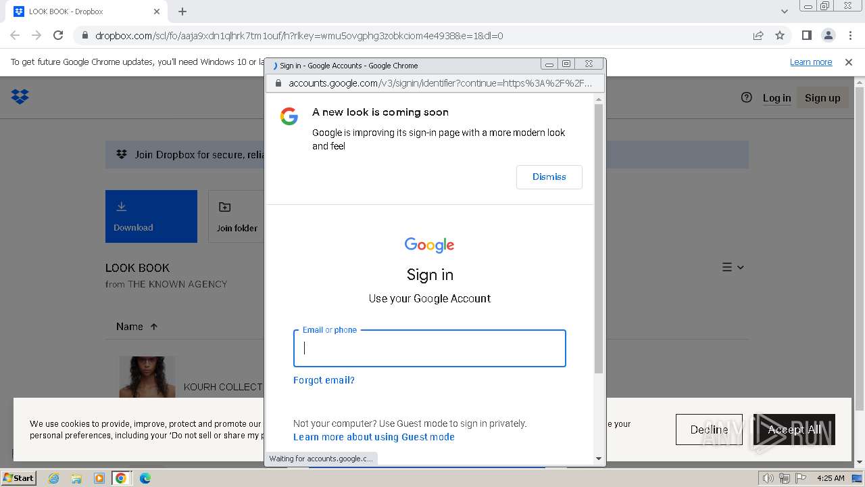Open the Dropbox help icon
Viewport: 865px width, 487px height.
746,97
